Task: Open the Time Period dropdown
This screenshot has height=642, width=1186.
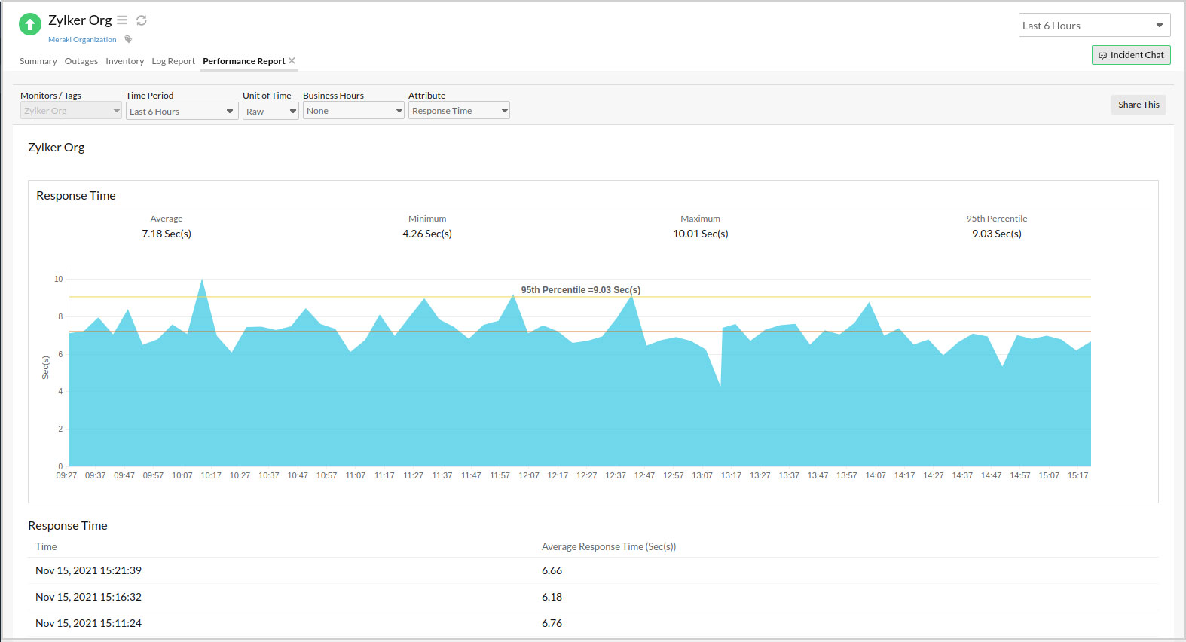Action: 182,112
